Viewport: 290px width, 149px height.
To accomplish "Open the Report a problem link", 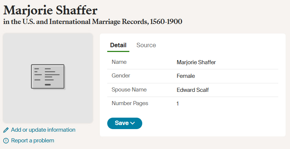I will (x=32, y=141).
